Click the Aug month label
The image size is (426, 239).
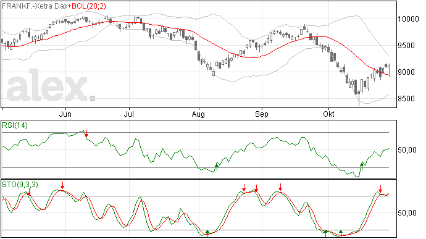[x=198, y=114]
